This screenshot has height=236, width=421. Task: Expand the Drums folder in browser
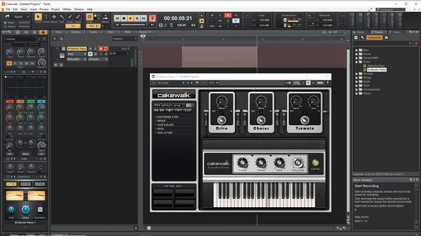coord(357,54)
